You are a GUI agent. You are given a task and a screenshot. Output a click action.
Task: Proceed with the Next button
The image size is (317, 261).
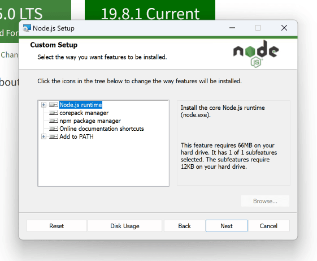(227, 226)
